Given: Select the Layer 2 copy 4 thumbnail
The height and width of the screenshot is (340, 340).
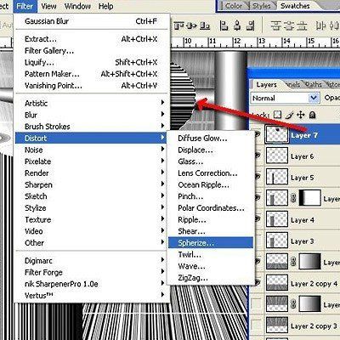Looking at the screenshot, I should [x=277, y=283].
